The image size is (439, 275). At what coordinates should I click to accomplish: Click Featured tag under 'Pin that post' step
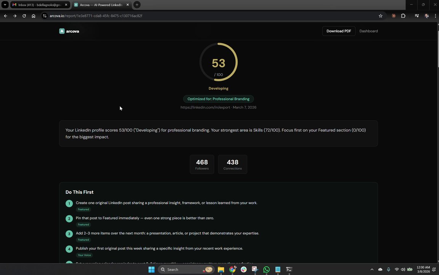point(84,225)
